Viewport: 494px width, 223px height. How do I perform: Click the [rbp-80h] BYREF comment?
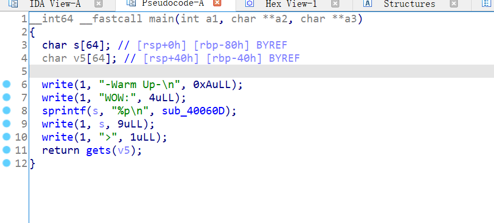tap(240, 45)
